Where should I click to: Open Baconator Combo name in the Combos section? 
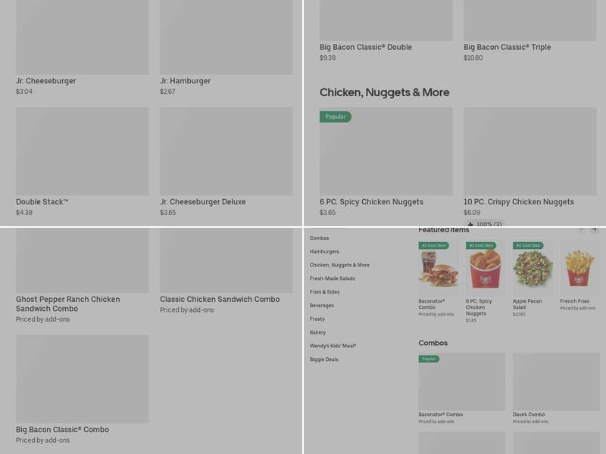pyautogui.click(x=441, y=415)
